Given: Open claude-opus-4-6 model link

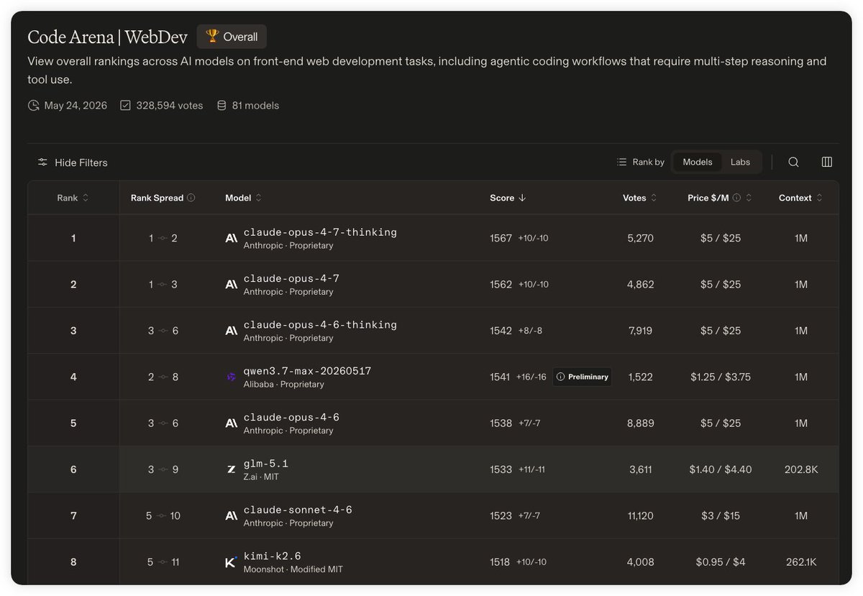Looking at the screenshot, I should click(291, 417).
